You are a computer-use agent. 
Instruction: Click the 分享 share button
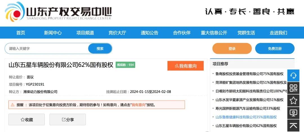(x=68, y=120)
